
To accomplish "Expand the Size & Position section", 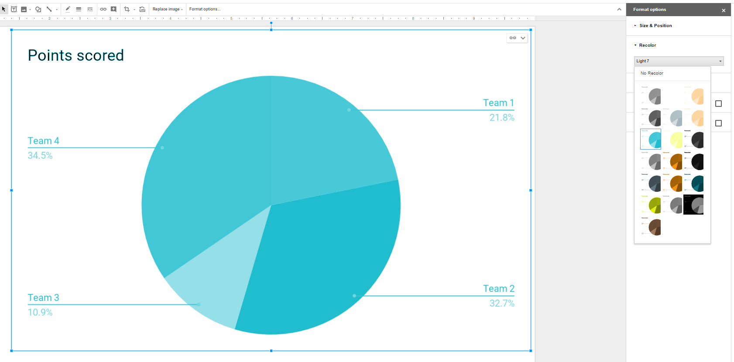I will [655, 26].
